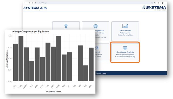This screenshot has width=173, height=99.
Task: Click the shield checkmark icon on Compliance Analysis
Action: click(125, 48)
